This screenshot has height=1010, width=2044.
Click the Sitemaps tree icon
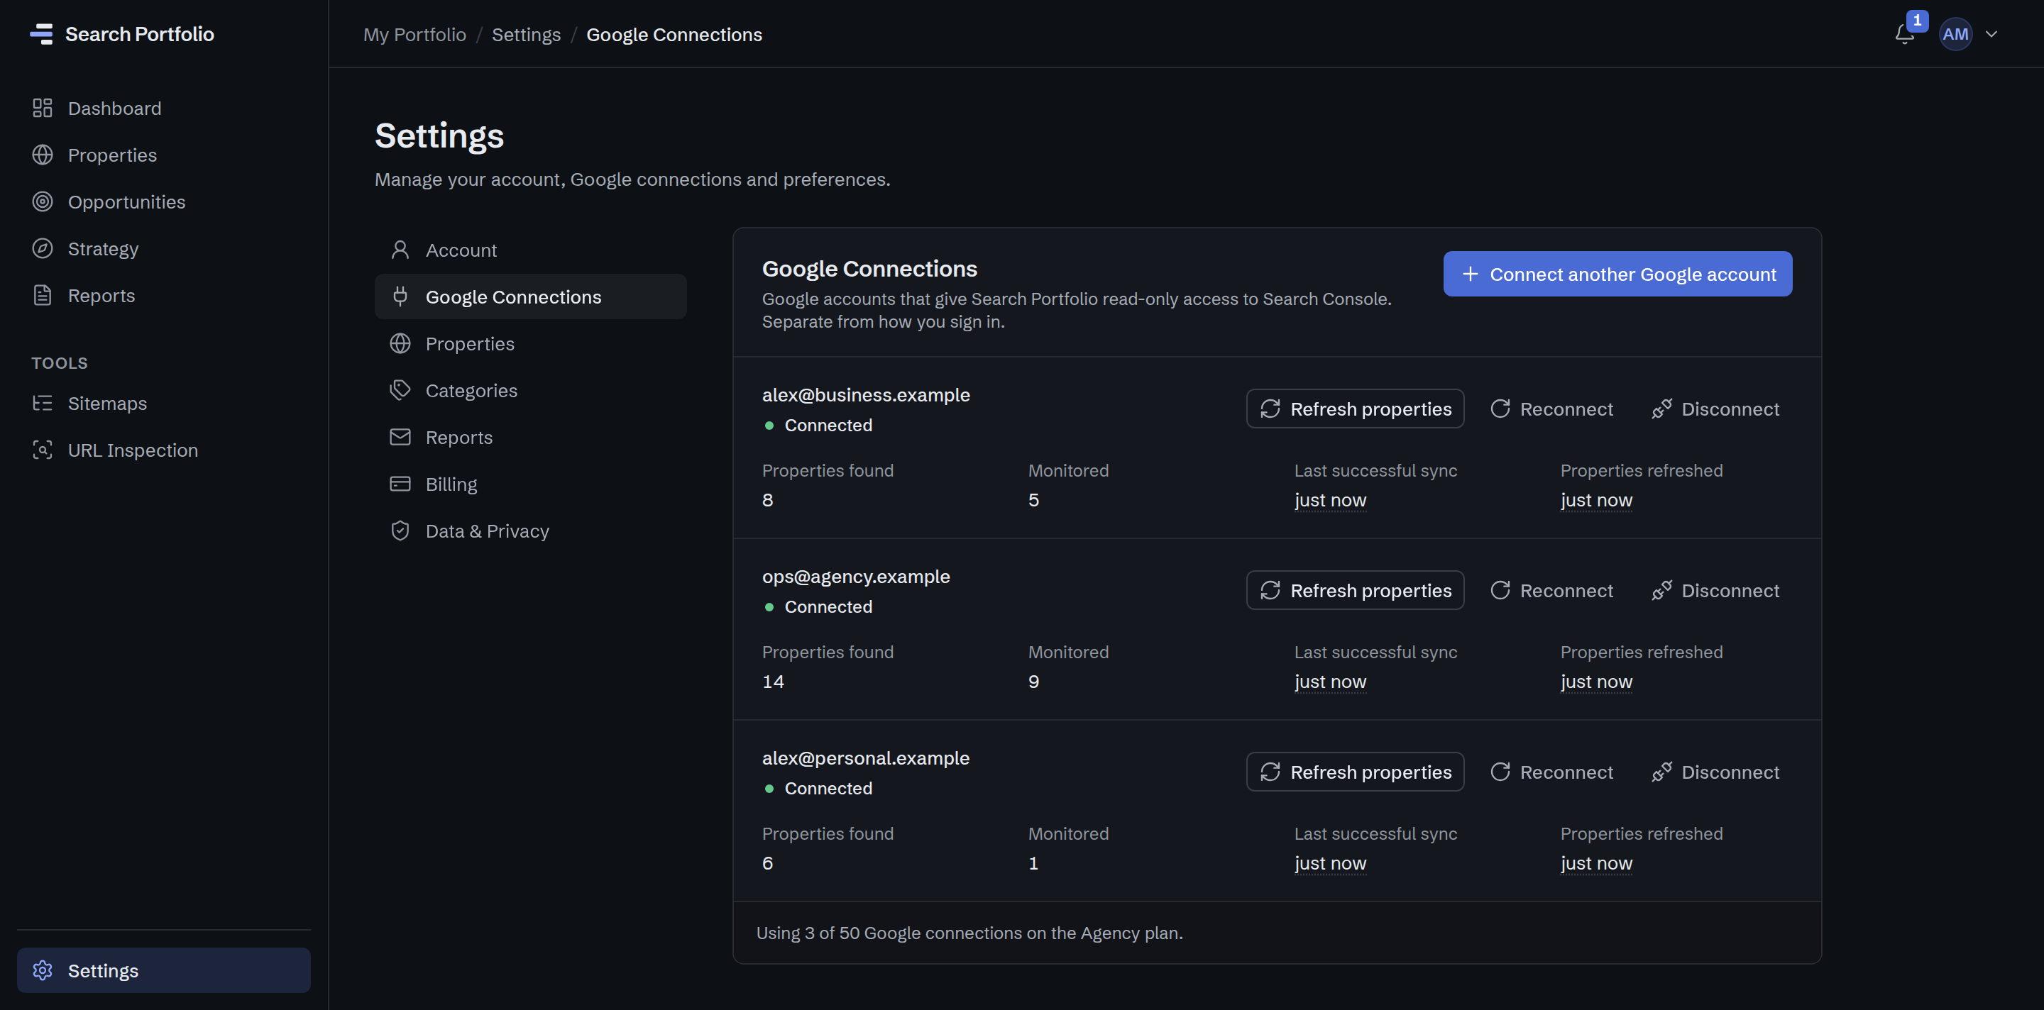point(42,403)
